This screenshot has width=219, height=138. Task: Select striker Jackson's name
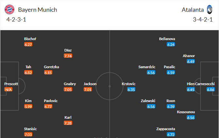point(90,84)
